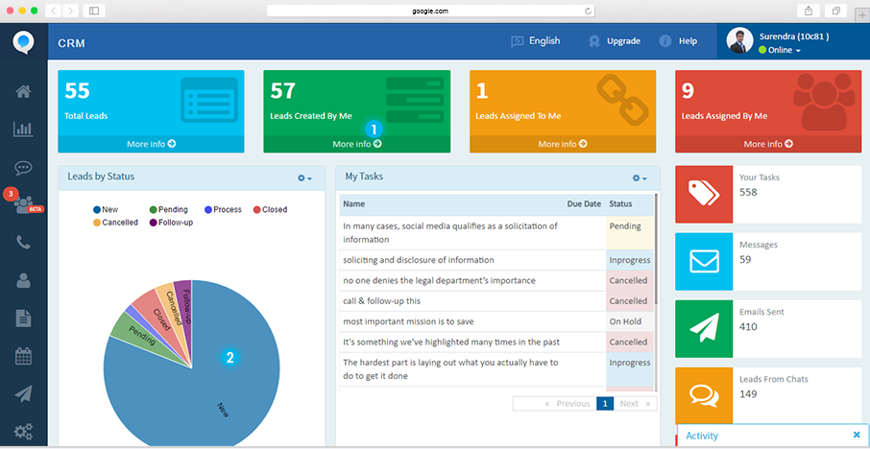
Task: Click the browser forward arrow
Action: (x=70, y=11)
